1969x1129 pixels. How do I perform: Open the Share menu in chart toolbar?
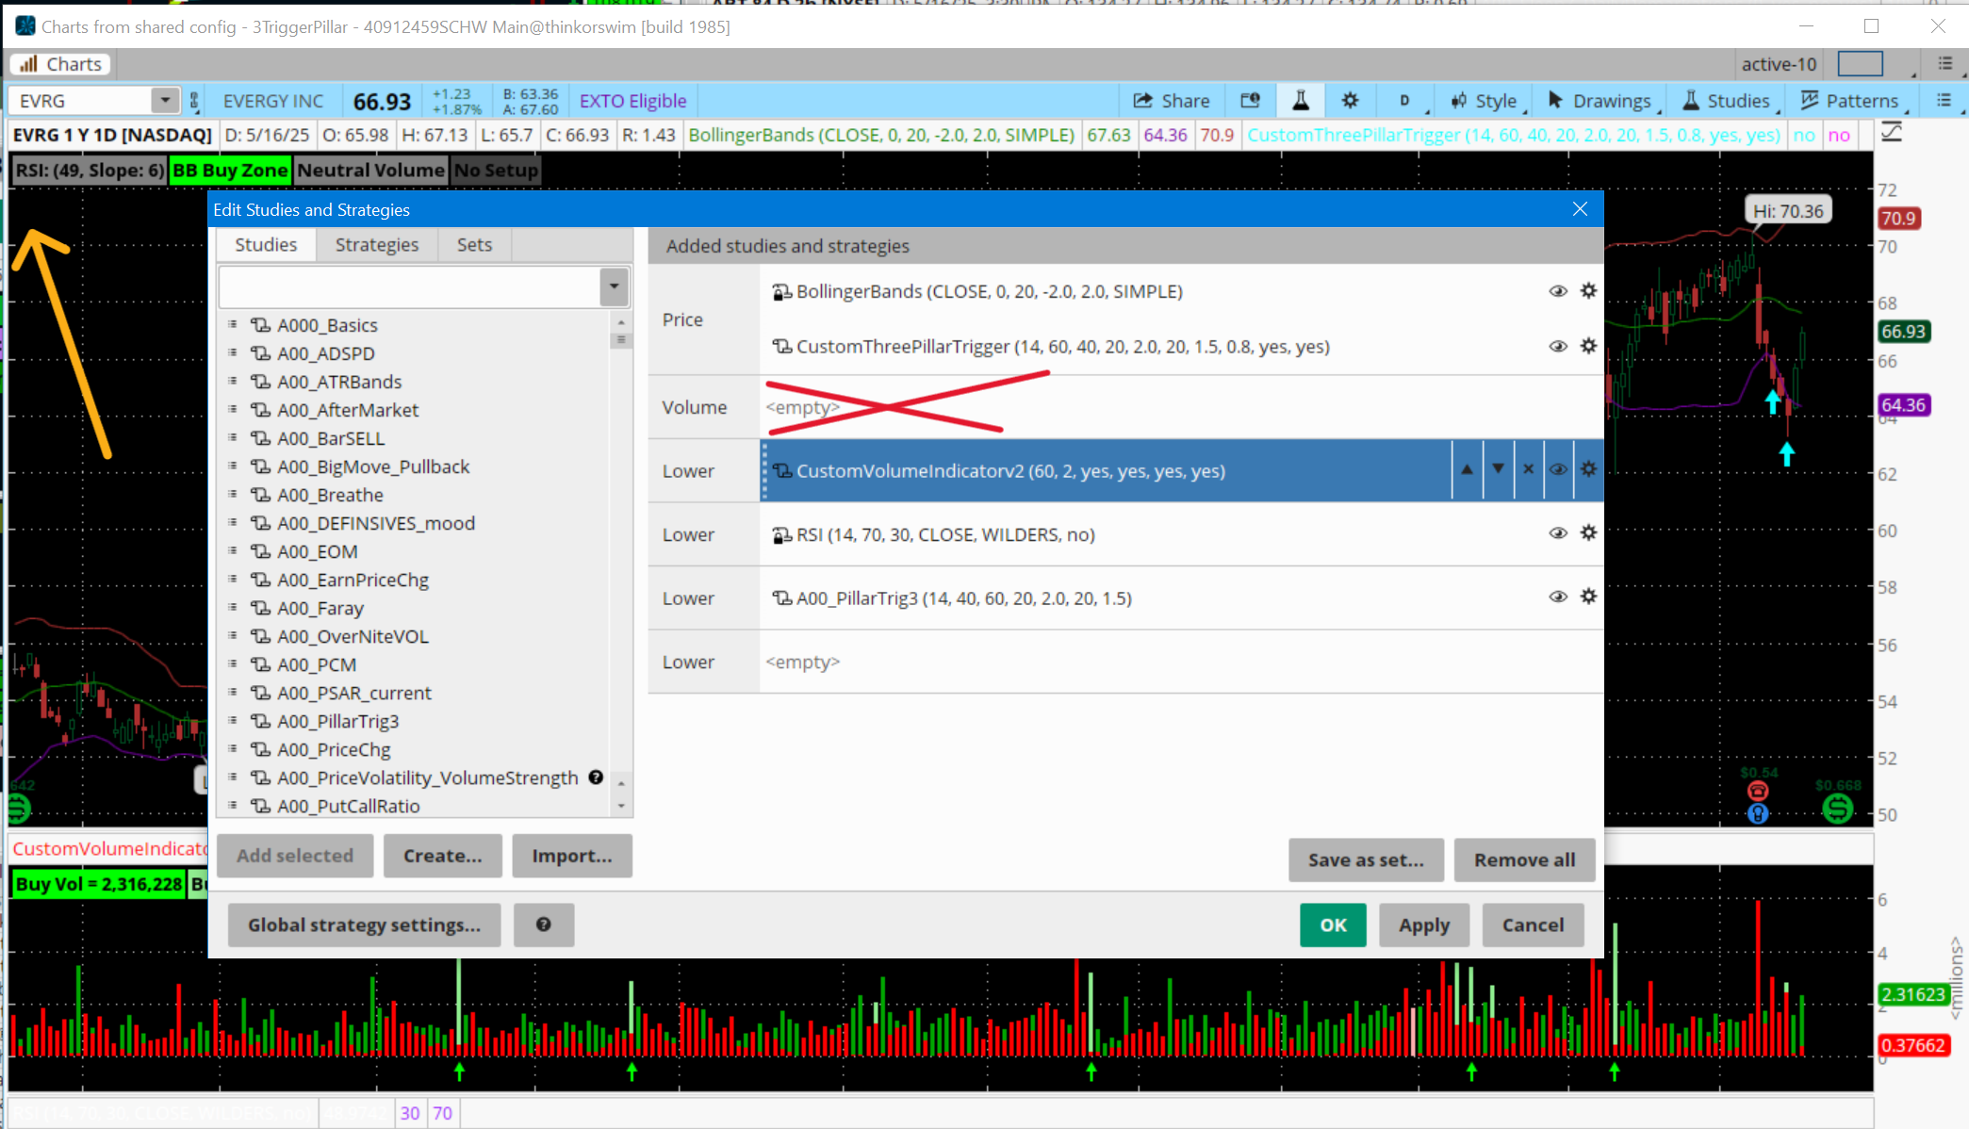(1172, 101)
